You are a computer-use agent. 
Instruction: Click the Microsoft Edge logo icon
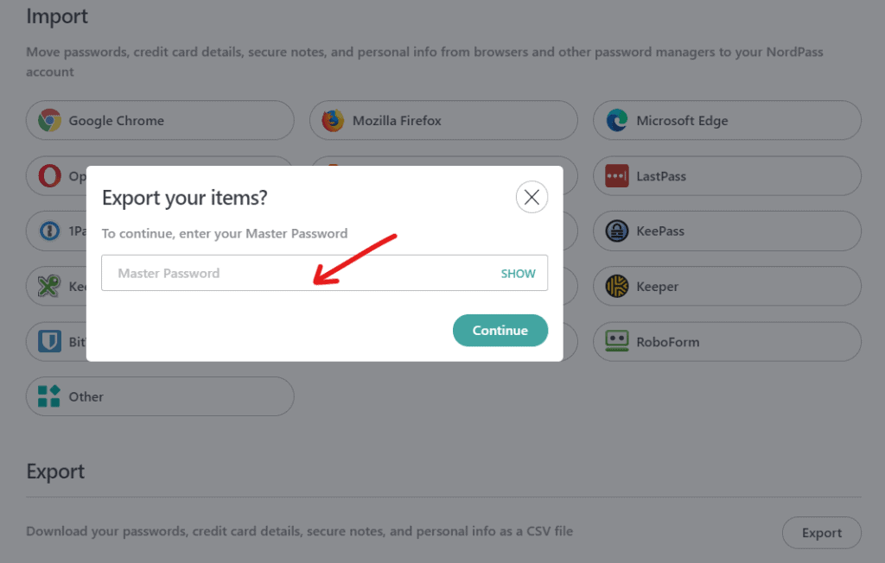(x=616, y=121)
